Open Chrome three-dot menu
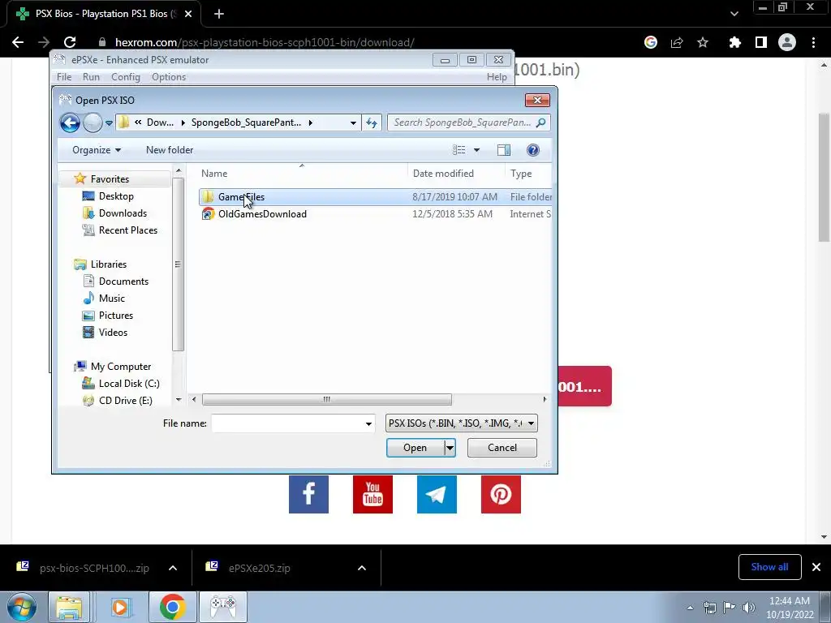Image resolution: width=831 pixels, height=623 pixels. pos(813,42)
